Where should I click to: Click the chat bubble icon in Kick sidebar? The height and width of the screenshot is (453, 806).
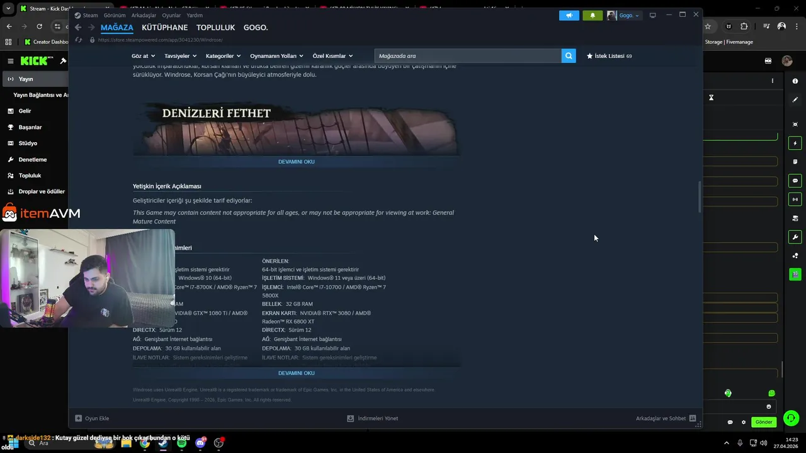[795, 181]
